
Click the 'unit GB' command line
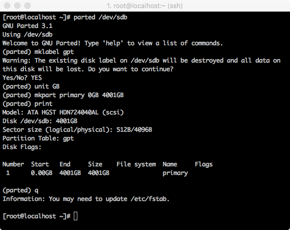tap(31, 87)
